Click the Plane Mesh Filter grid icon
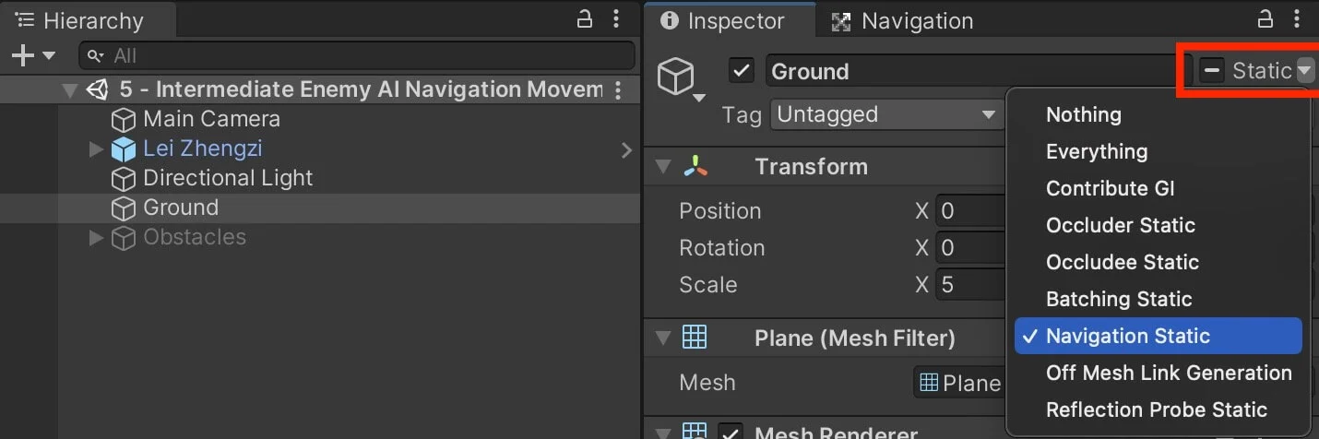1319x439 pixels. pyautogui.click(x=695, y=338)
